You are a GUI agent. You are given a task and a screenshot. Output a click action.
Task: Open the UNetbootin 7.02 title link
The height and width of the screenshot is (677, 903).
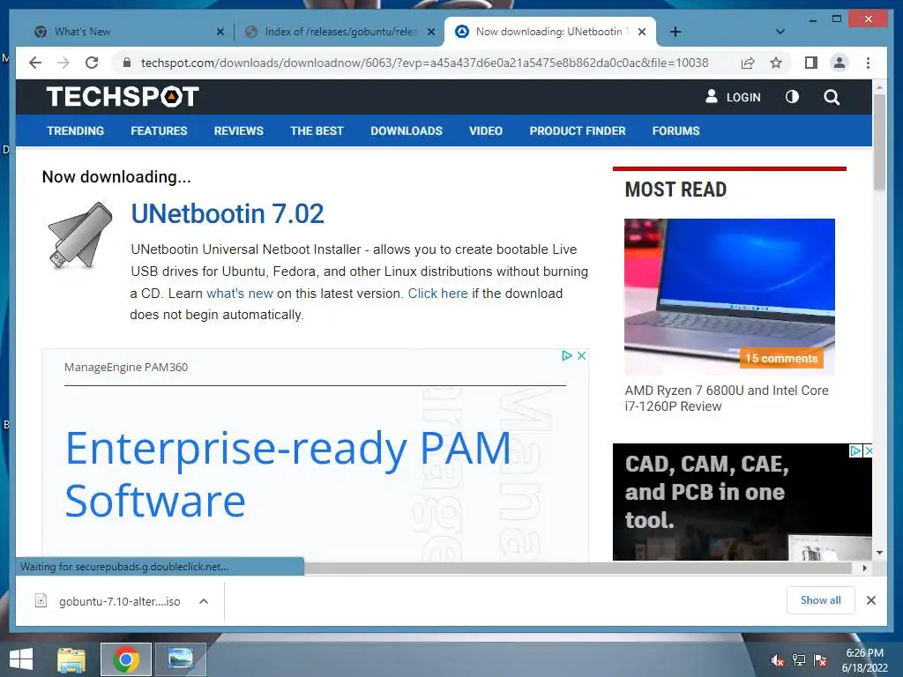[x=228, y=214]
